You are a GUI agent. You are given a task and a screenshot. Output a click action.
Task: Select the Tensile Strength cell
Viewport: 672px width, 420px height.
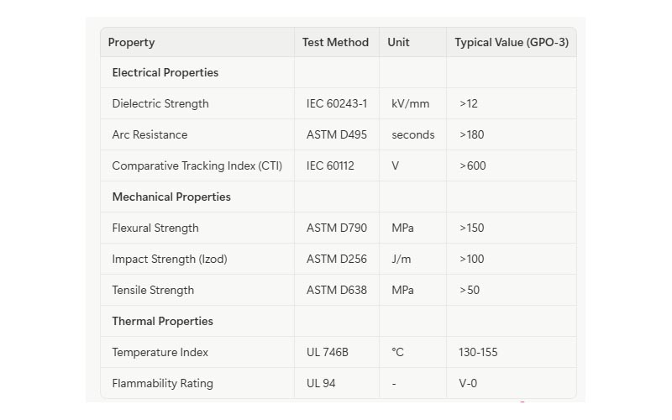[x=153, y=291]
